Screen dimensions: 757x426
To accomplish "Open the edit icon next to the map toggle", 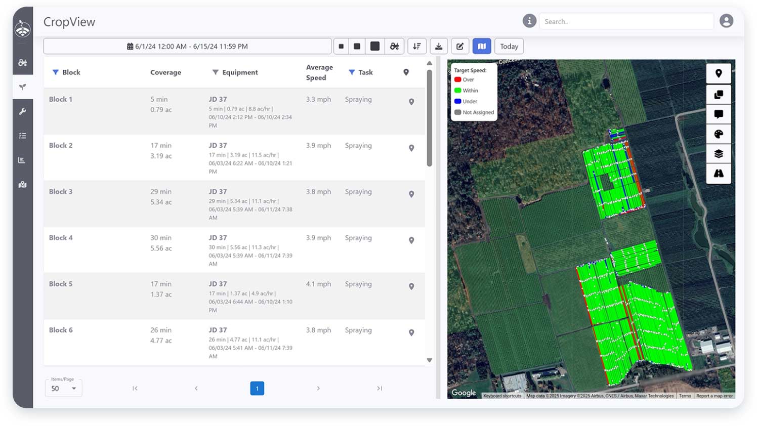I will [x=460, y=46].
